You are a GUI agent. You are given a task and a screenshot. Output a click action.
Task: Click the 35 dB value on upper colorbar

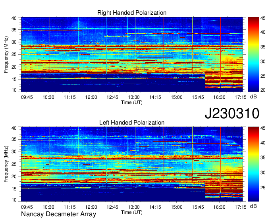click(x=263, y=47)
